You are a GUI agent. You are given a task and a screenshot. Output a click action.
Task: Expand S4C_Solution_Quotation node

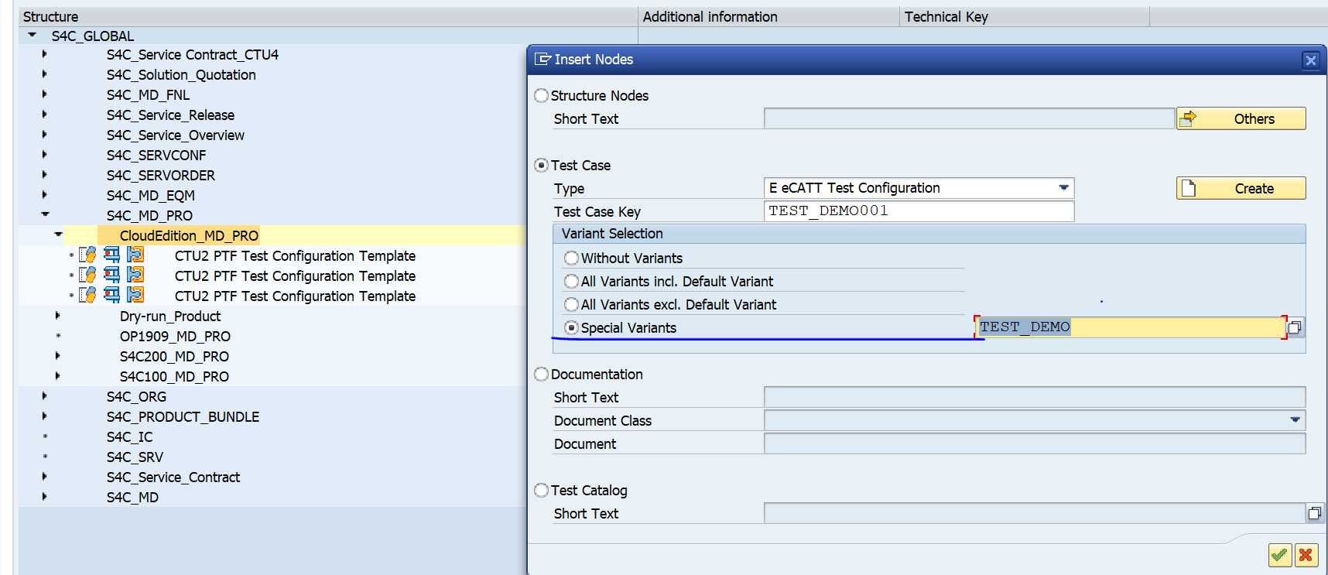[x=44, y=74]
